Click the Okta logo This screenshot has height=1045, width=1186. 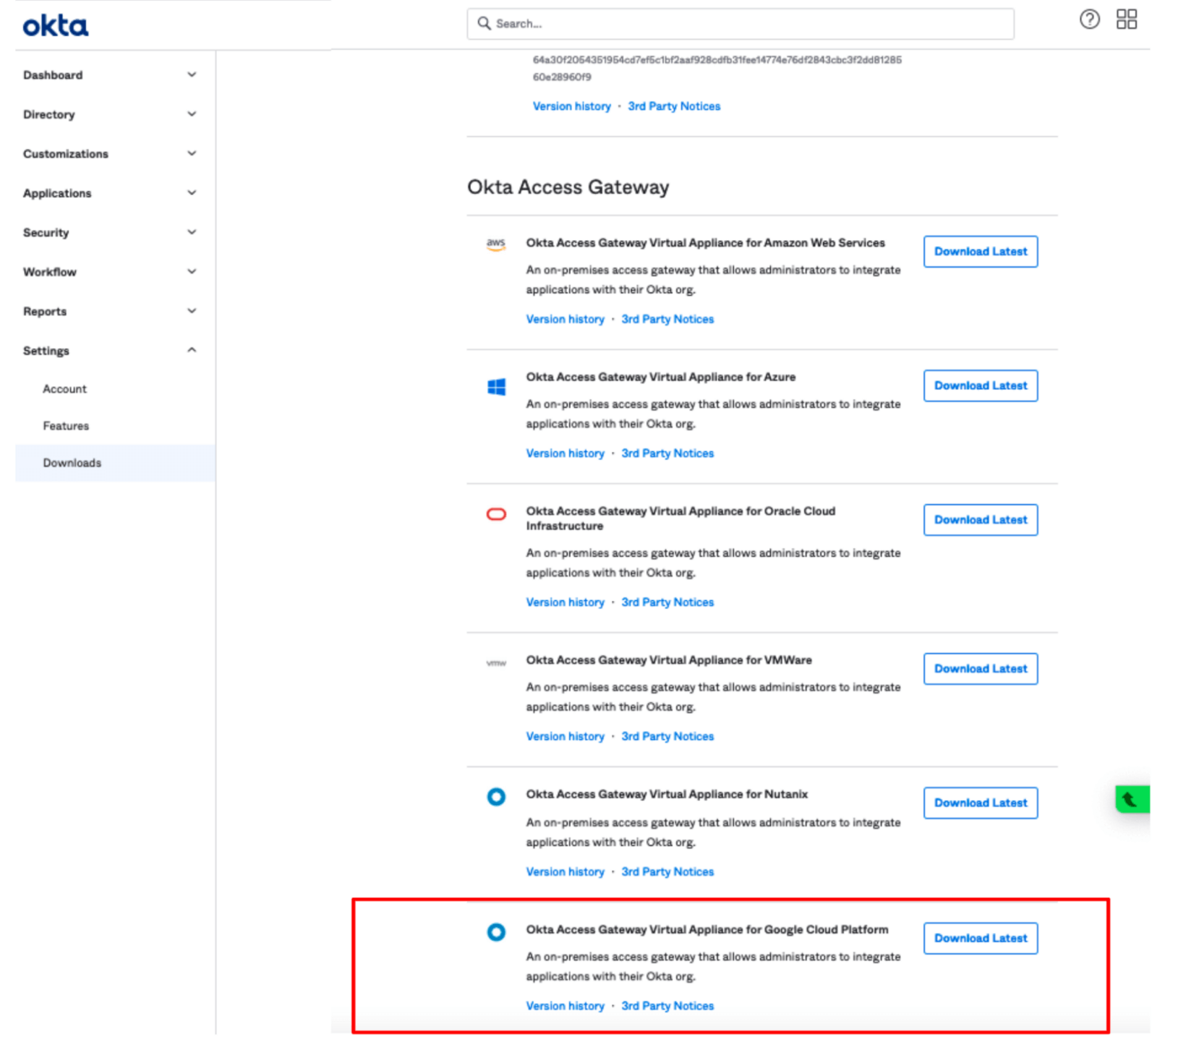(56, 26)
